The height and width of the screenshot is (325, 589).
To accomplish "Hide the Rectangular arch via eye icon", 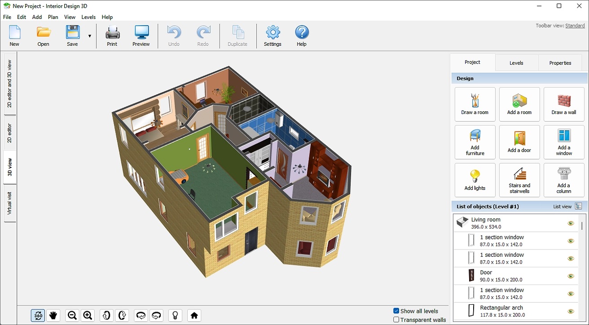I will click(x=571, y=311).
